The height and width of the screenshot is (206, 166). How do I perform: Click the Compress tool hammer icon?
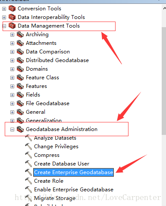tap(28, 155)
